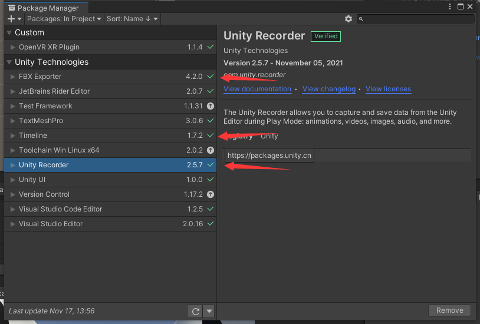The width and height of the screenshot is (480, 324).
Task: Click the Verified badge
Action: point(326,37)
